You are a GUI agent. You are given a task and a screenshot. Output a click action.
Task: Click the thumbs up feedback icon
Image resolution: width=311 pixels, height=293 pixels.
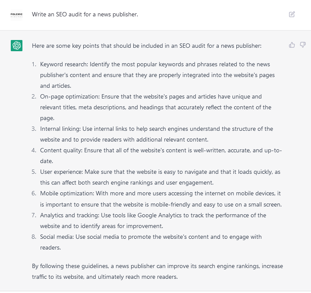pos(292,45)
